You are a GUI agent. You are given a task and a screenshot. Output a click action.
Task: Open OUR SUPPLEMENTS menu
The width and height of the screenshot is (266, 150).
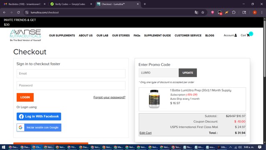tap(62, 35)
